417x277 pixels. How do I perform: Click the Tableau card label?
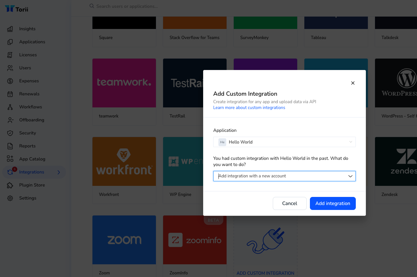tap(318, 37)
